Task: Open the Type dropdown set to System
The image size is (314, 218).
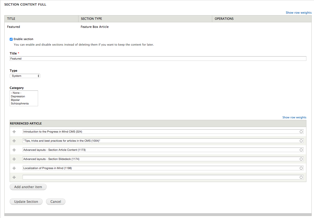Action: pyautogui.click(x=25, y=76)
